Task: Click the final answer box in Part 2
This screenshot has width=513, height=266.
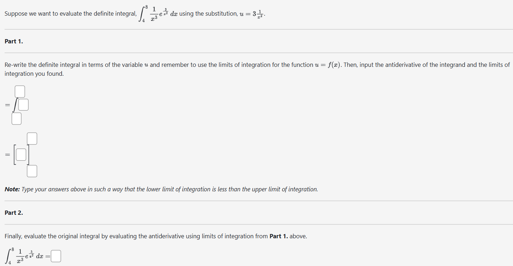Action: tap(56, 256)
